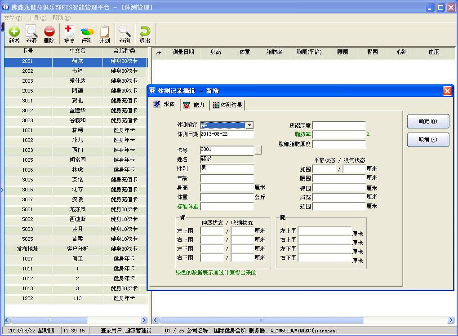Click the 登录用户:超级管理员 status entry
Screen dimensions: 458x336
[126, 331]
